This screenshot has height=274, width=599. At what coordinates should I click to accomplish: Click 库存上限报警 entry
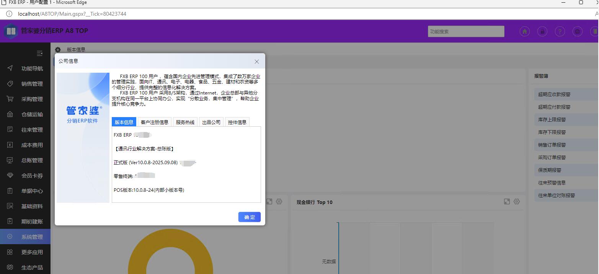pos(552,120)
